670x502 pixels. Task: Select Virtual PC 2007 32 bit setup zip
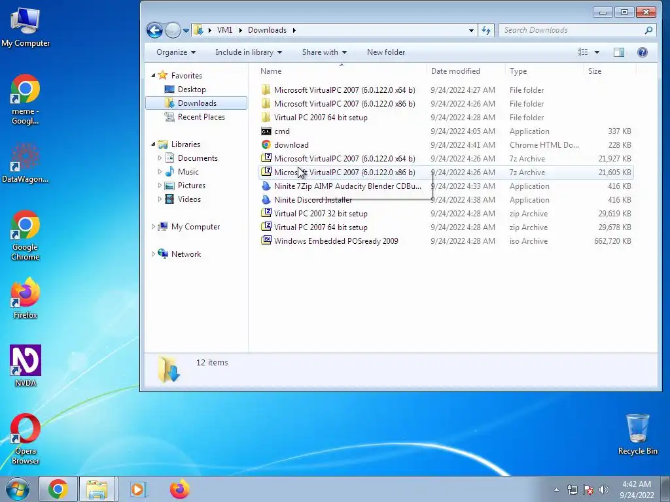coord(446,214)
